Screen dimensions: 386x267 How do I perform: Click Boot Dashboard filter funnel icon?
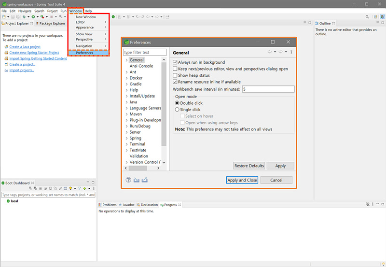pos(79,188)
